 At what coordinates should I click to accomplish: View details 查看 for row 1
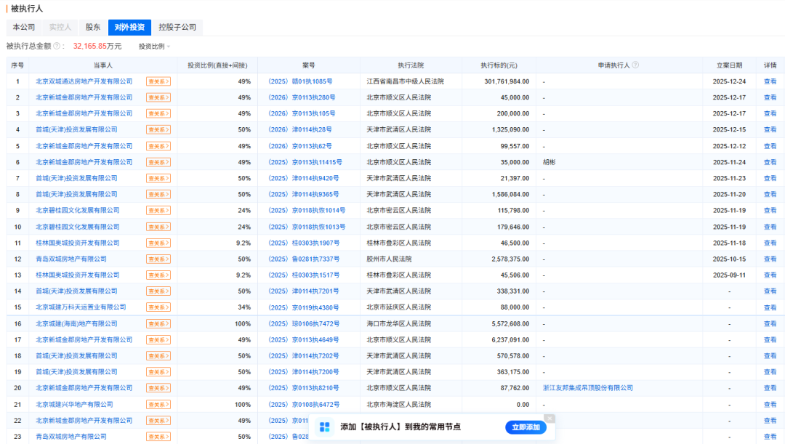770,81
